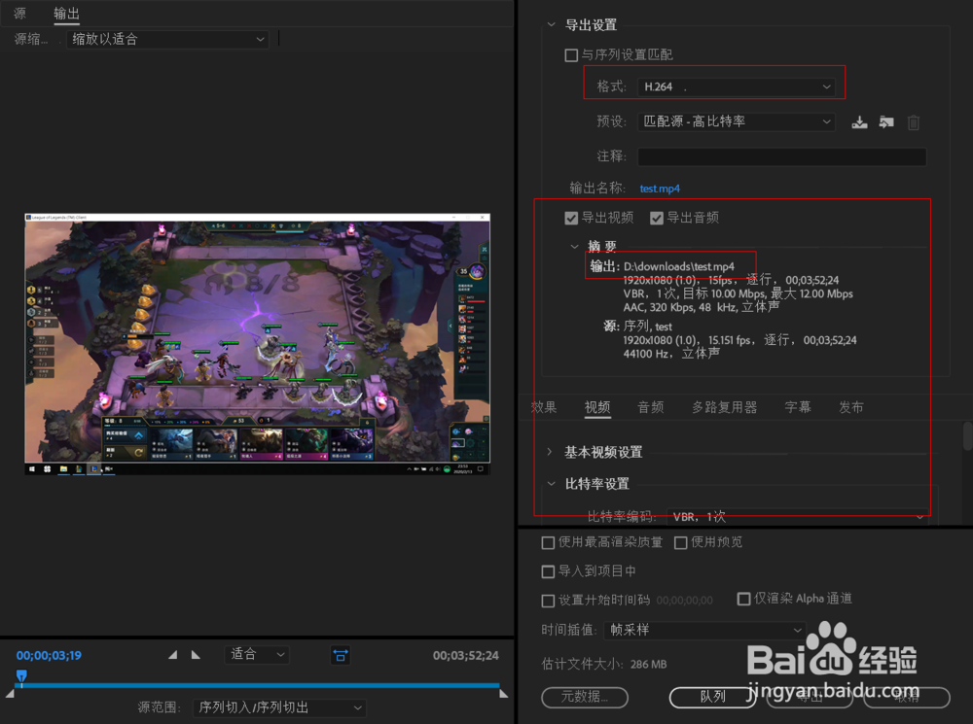
Task: Click the settings panel scrollbar
Action: point(967,435)
